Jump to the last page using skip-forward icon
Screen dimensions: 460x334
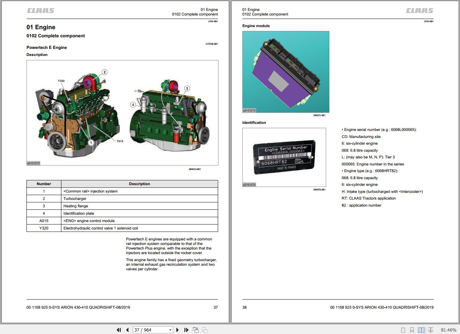[x=186, y=330]
